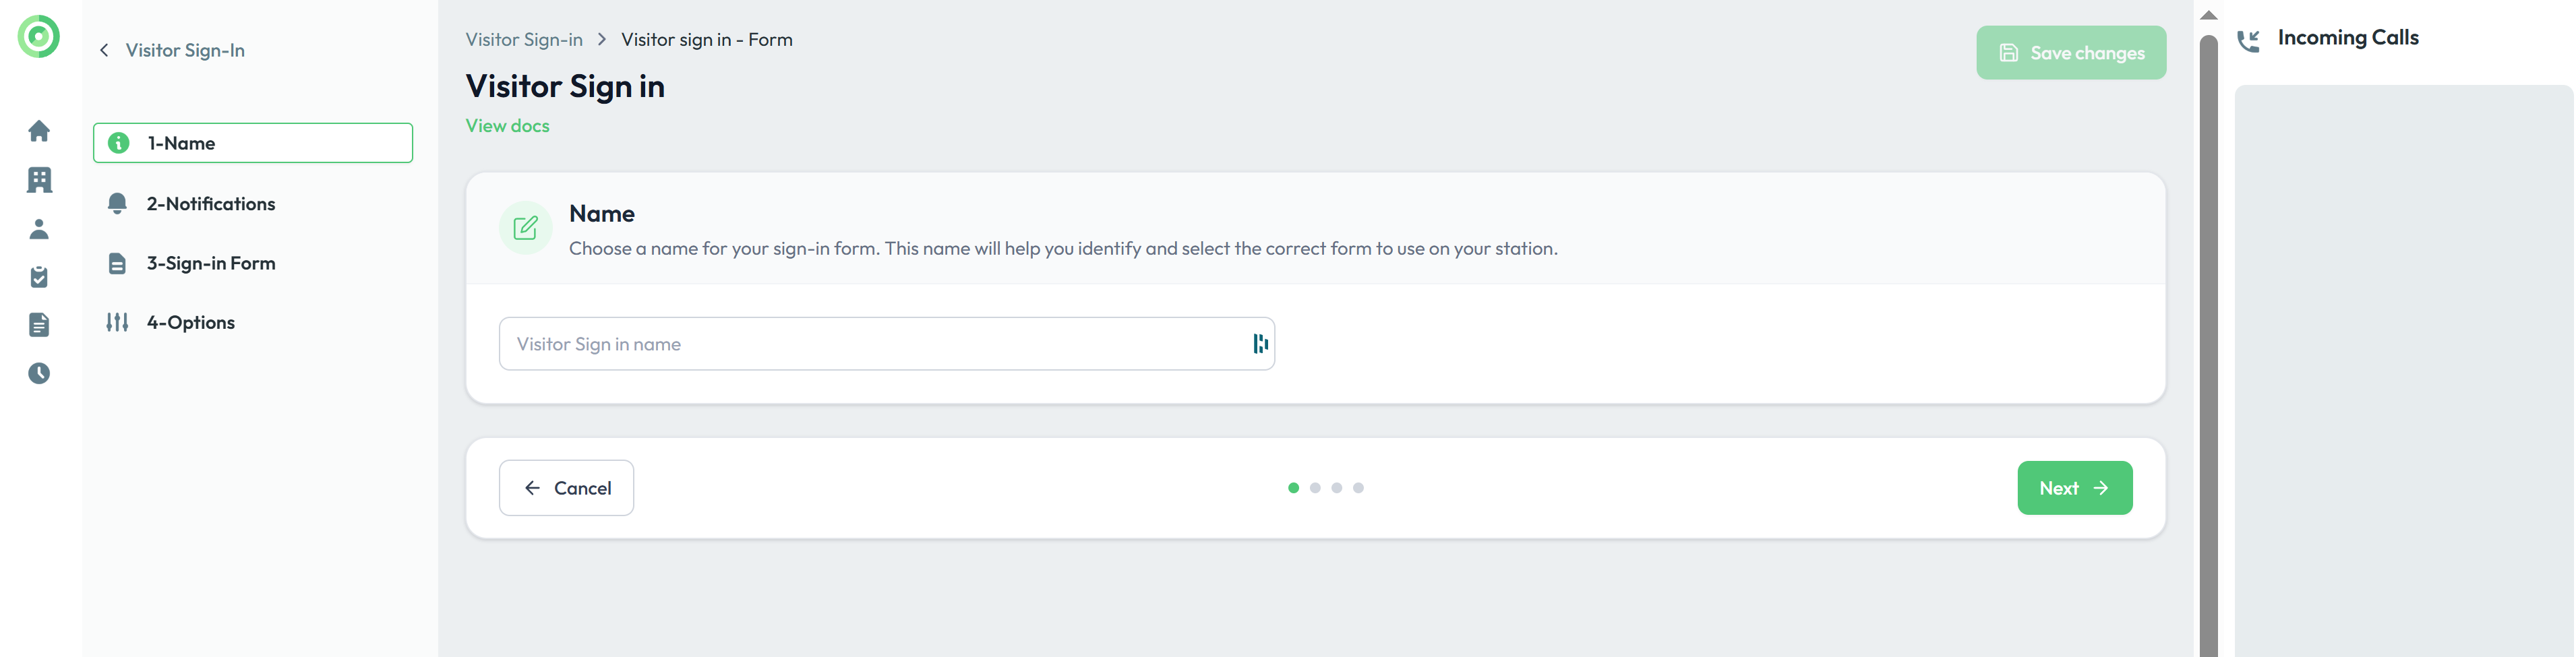Screen dimensions: 2576x657
Task: Open the clock icon in sidebar
Action: (39, 373)
